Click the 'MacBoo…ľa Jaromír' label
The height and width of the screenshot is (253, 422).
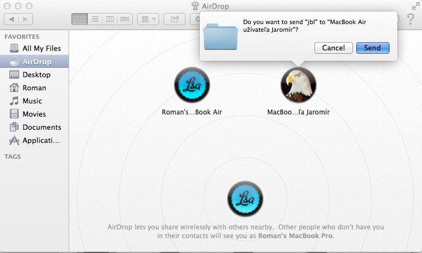(298, 112)
